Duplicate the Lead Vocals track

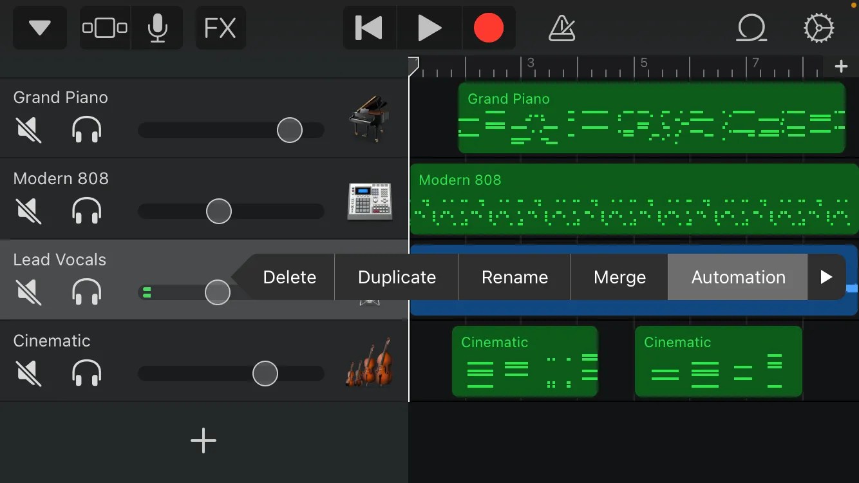coord(397,277)
